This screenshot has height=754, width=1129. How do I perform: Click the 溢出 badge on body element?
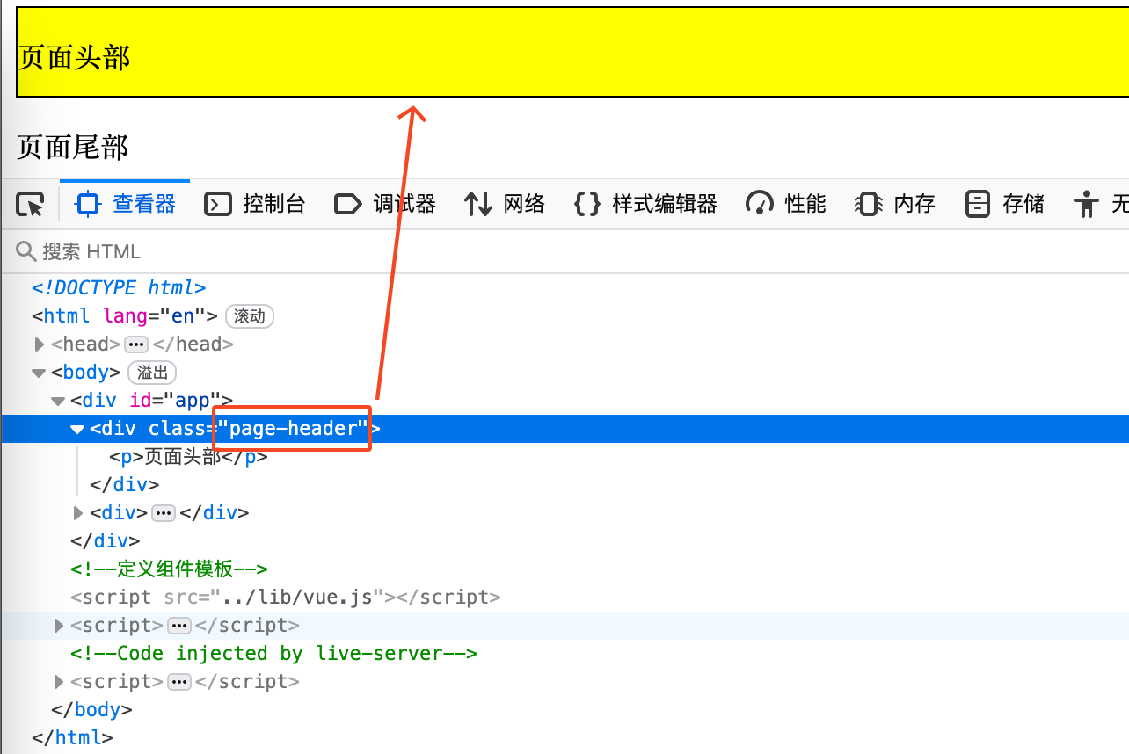pos(153,373)
